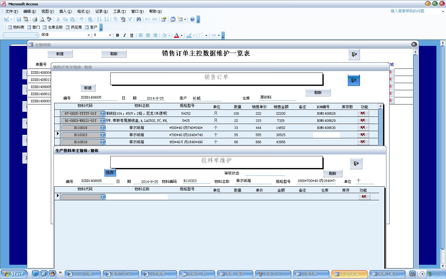The width and height of the screenshot is (446, 279).
Task: Click the Print icon in toolbar
Action: point(35,19)
